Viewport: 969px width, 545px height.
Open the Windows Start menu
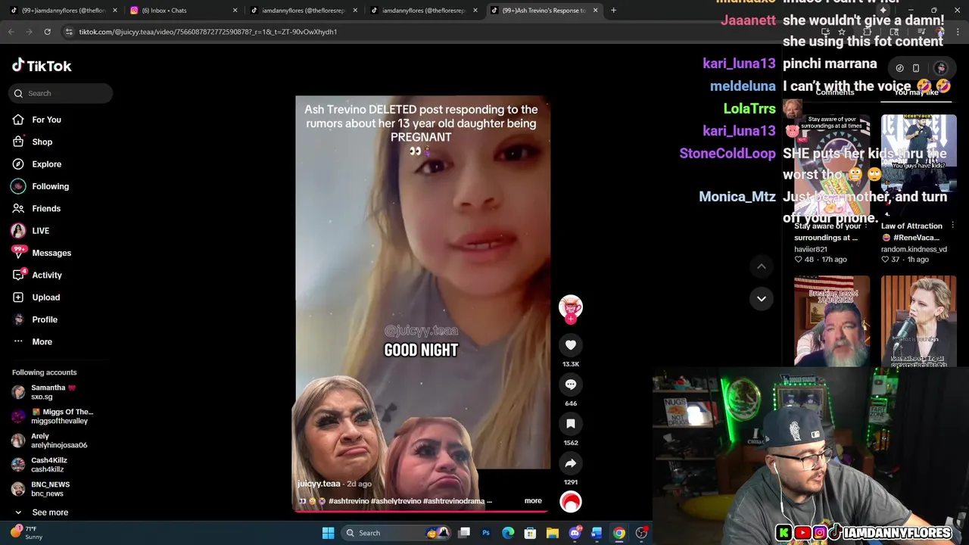click(x=328, y=533)
